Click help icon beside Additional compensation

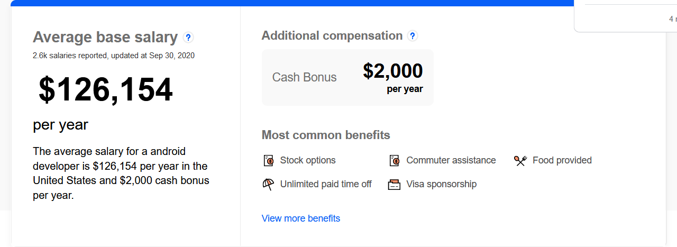[x=413, y=36]
